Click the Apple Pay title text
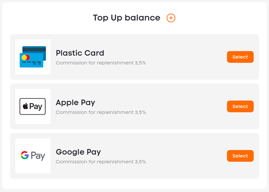The image size is (269, 192). (x=75, y=103)
